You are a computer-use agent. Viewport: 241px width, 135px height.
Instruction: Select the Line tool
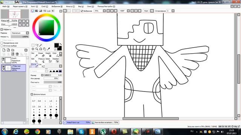click(41, 66)
